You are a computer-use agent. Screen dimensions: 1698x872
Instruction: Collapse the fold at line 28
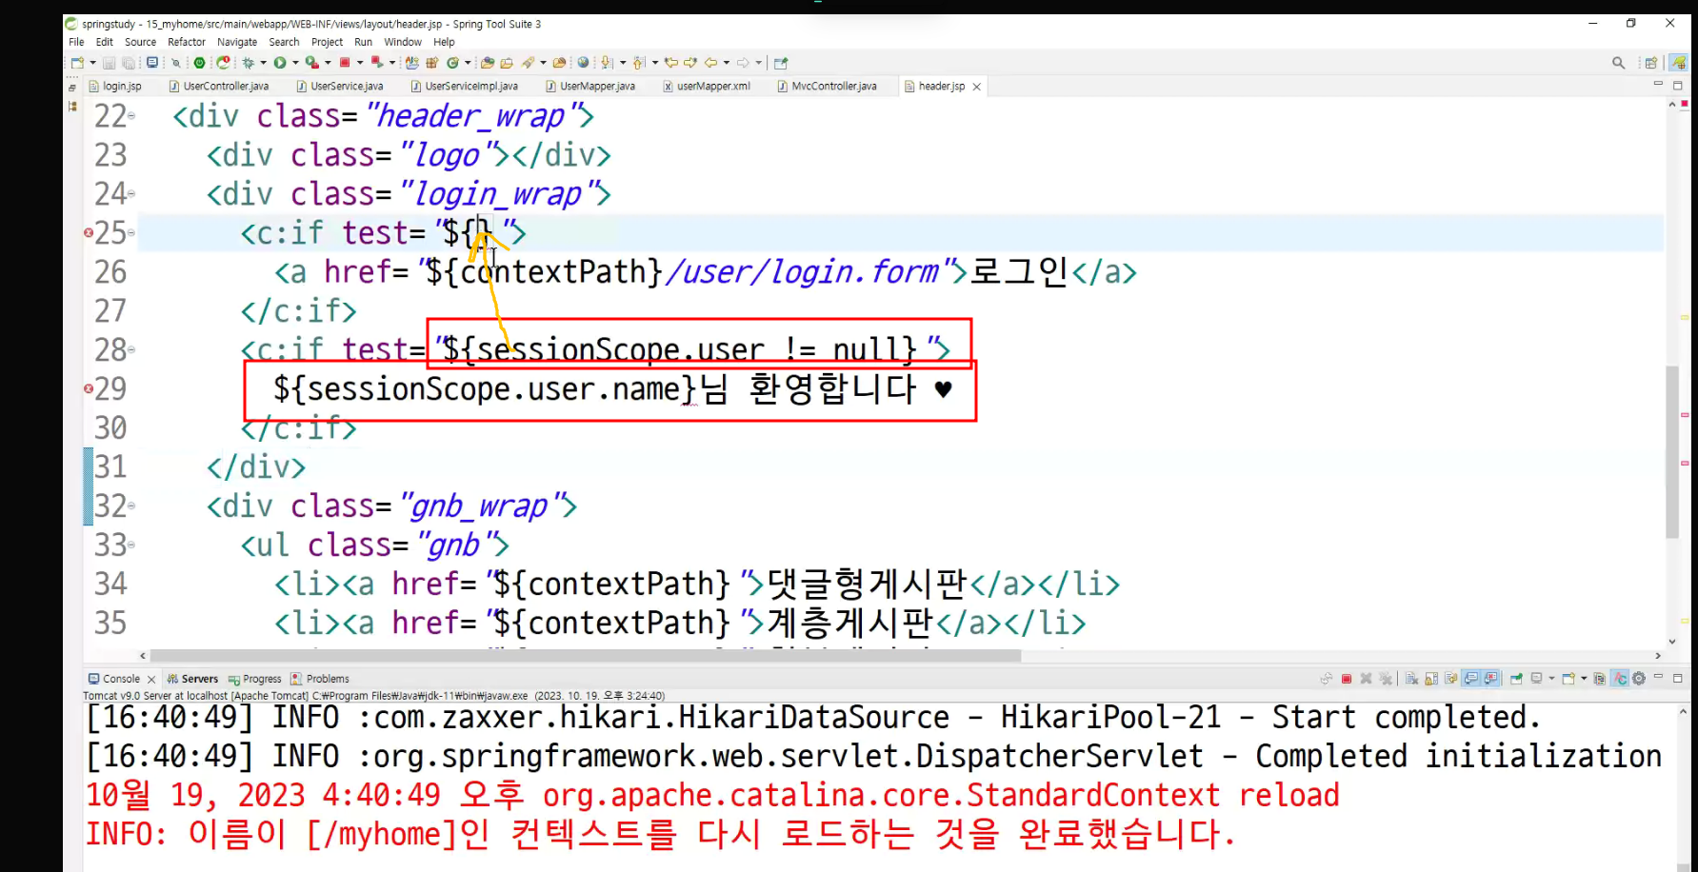click(x=131, y=350)
